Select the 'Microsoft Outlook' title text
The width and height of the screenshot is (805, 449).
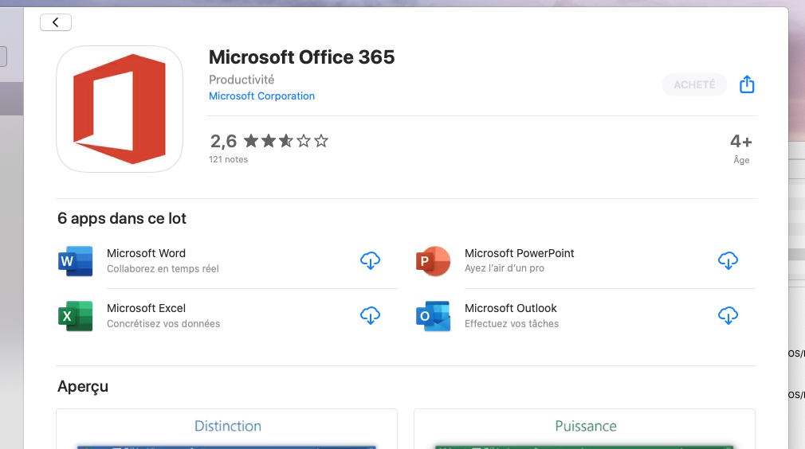click(510, 308)
